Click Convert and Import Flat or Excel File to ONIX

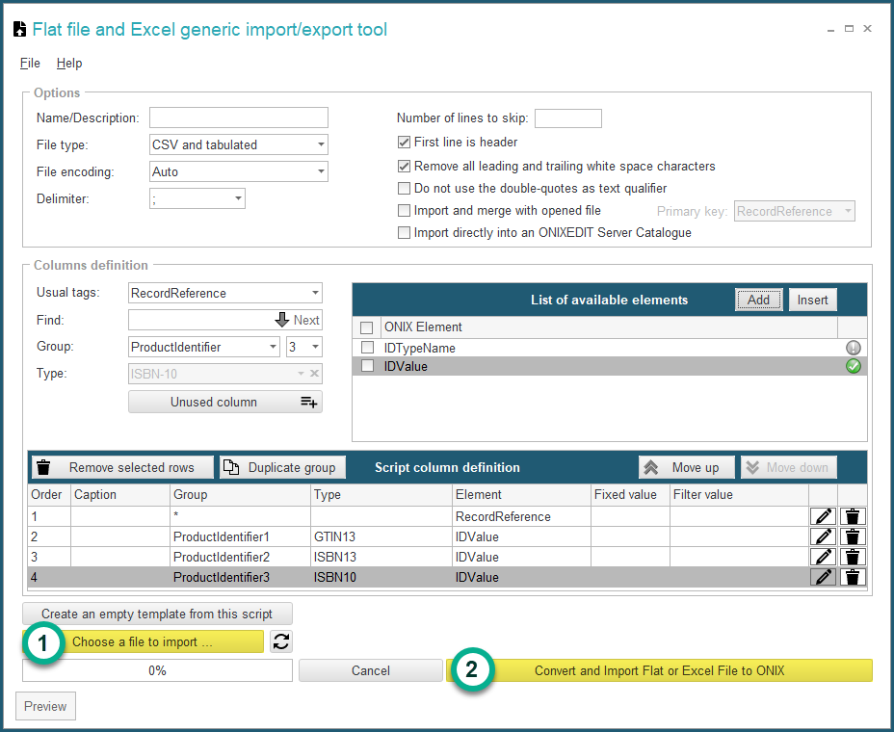pos(659,670)
